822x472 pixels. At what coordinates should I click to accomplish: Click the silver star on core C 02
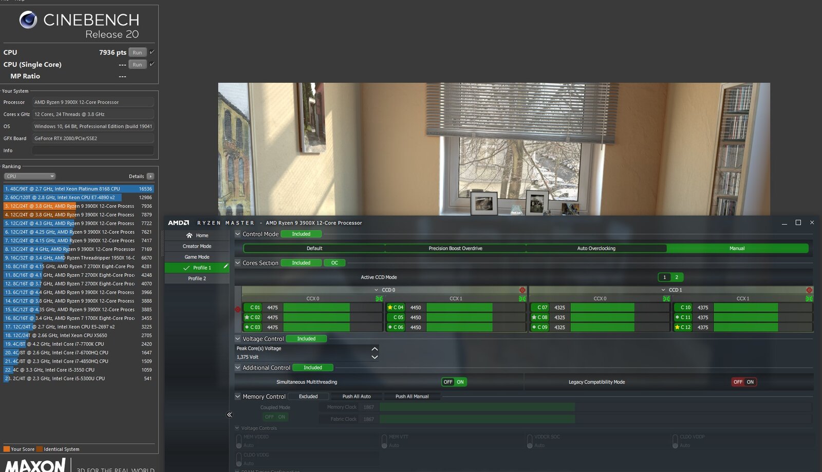click(x=247, y=317)
